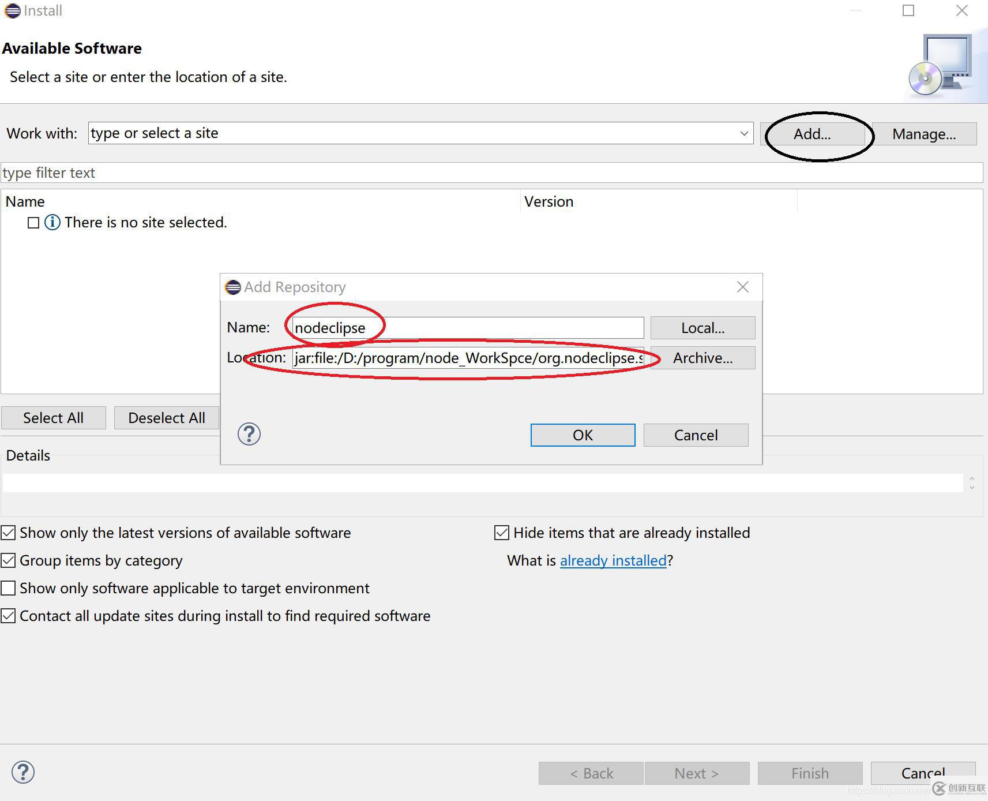Image resolution: width=988 pixels, height=801 pixels.
Task: Cancel the Add Repository dialog
Action: pyautogui.click(x=696, y=435)
